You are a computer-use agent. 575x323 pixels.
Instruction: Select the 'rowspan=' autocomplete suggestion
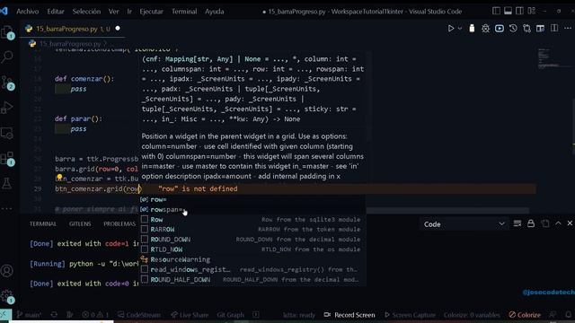pyautogui.click(x=252, y=209)
